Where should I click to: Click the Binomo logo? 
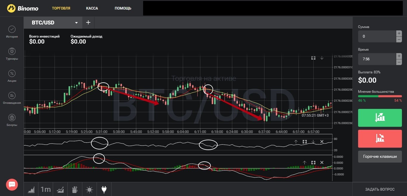click(x=23, y=8)
